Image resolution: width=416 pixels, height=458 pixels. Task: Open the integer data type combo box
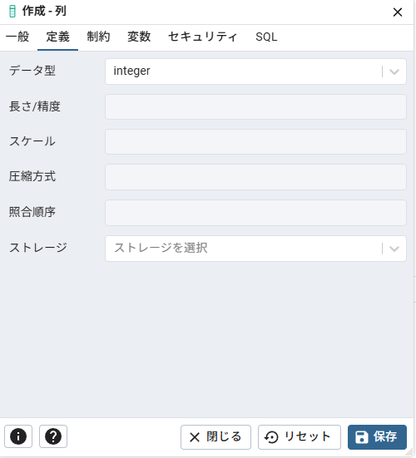[x=255, y=71]
